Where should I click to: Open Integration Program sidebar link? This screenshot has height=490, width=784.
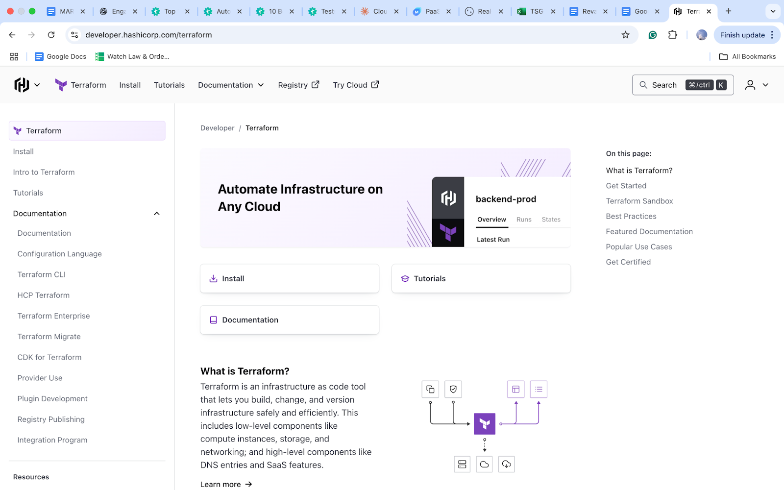click(52, 440)
